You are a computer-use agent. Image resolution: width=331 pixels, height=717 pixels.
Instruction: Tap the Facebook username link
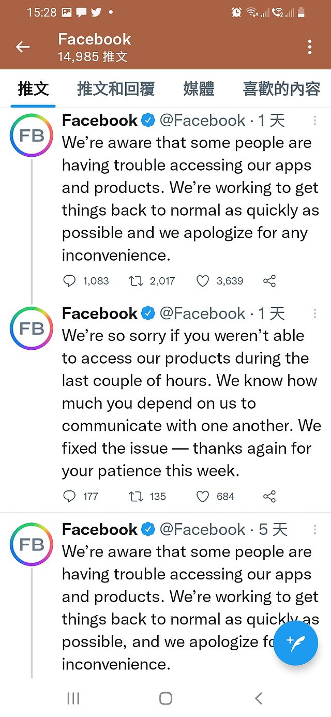pos(99,120)
